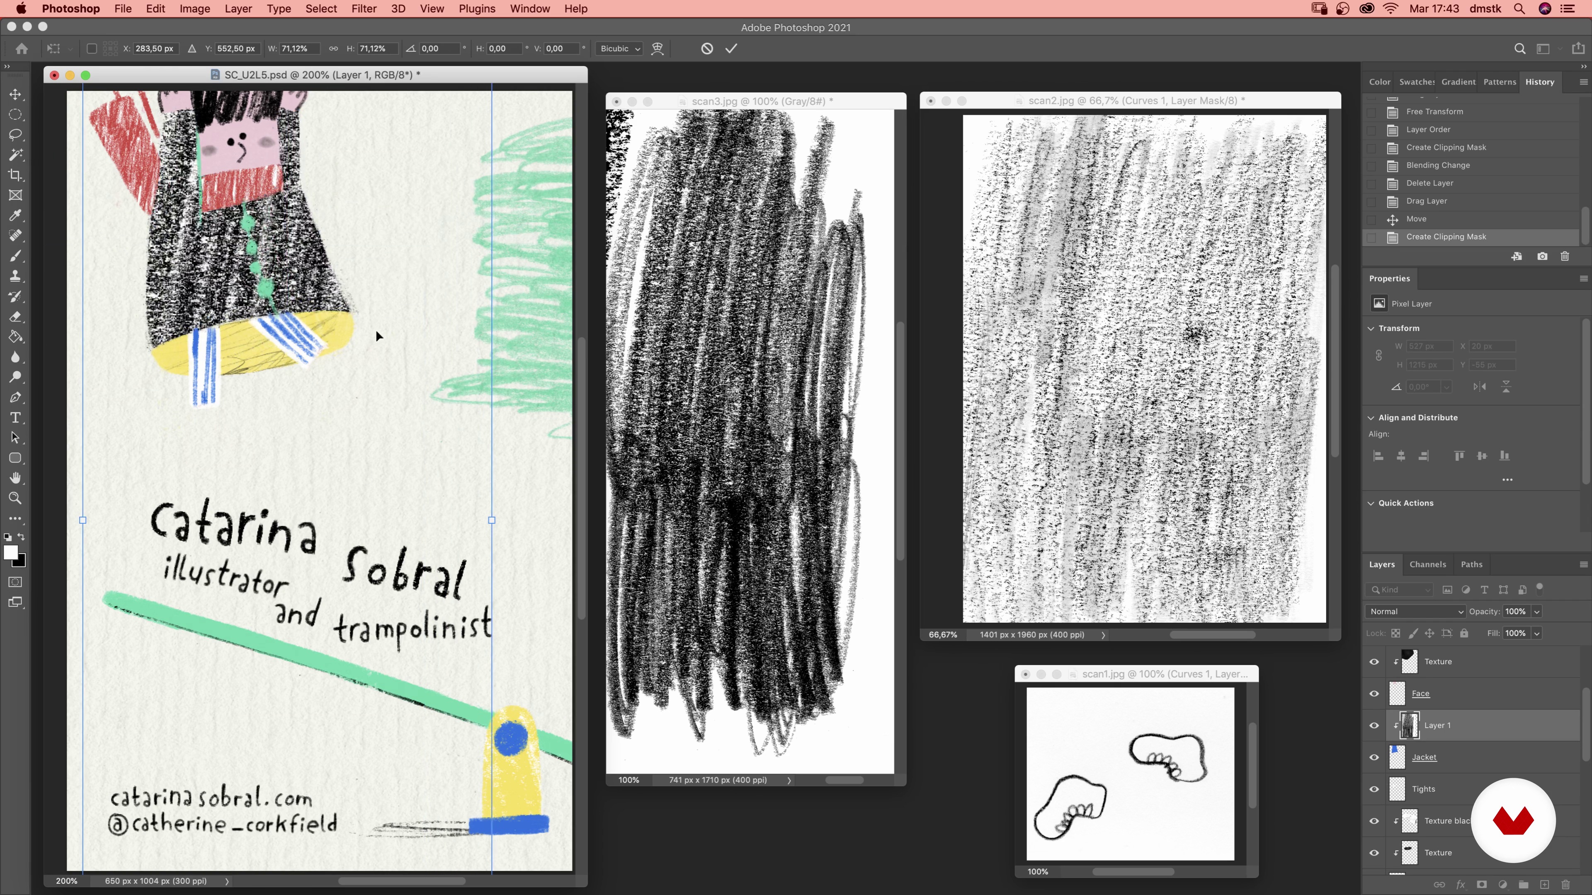The image size is (1592, 895).
Task: Create new snapshot in History panel
Action: click(x=1543, y=256)
